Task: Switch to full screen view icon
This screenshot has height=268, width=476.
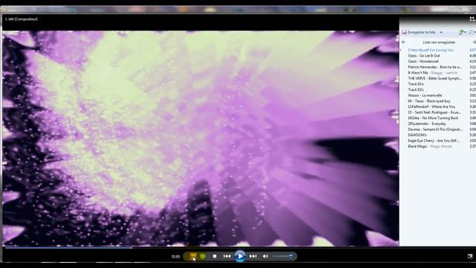Action: coord(470,256)
